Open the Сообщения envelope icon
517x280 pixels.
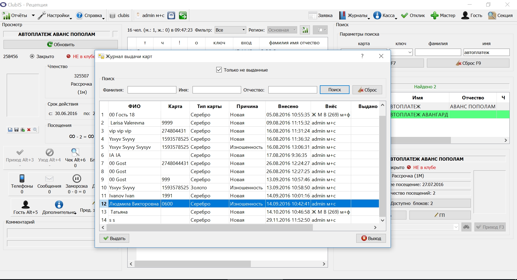49,178
